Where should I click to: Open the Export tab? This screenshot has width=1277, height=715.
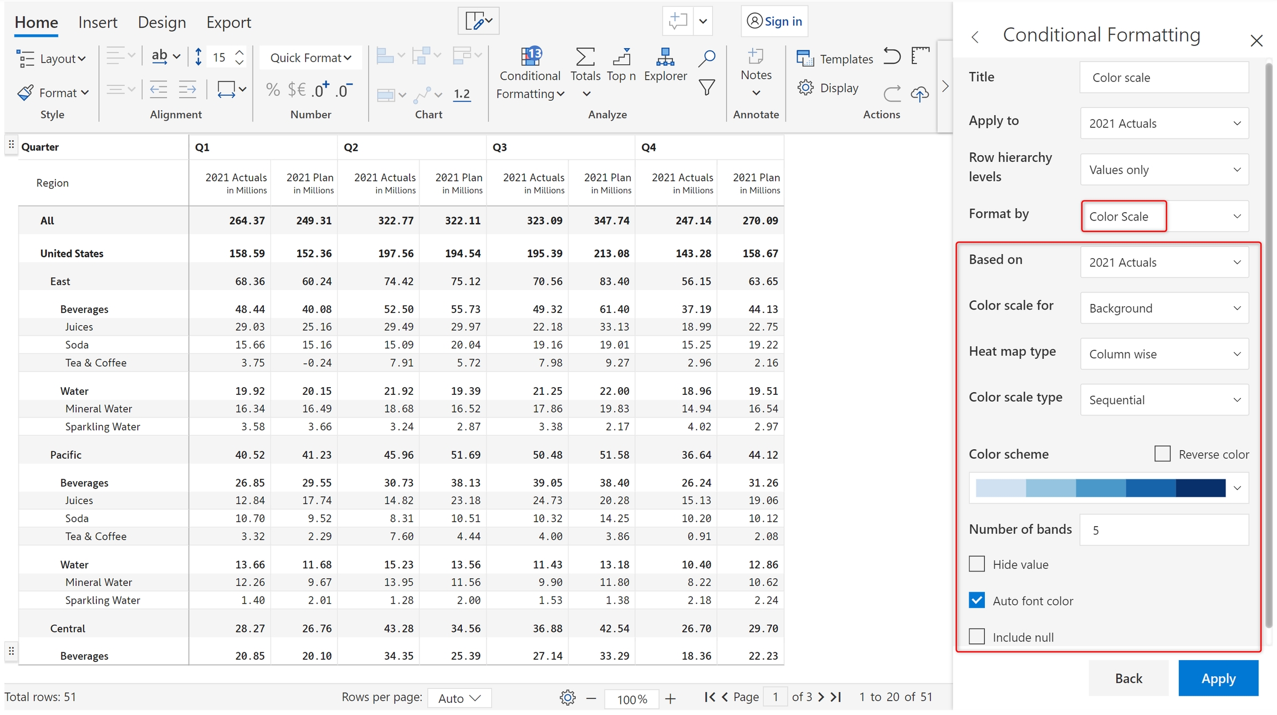[x=228, y=22]
